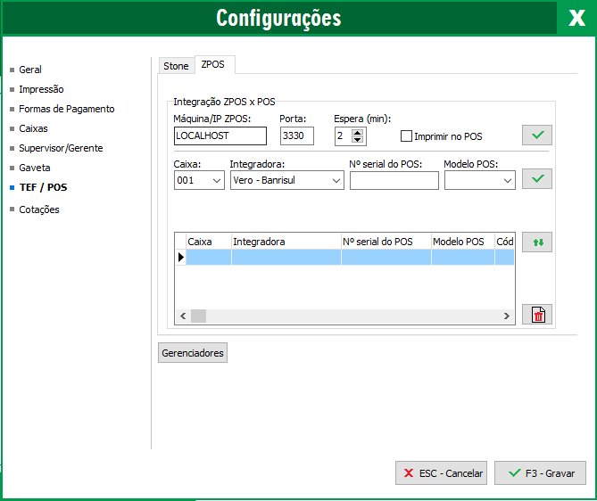
Task: Open the Impressão settings section
Action: [41, 89]
